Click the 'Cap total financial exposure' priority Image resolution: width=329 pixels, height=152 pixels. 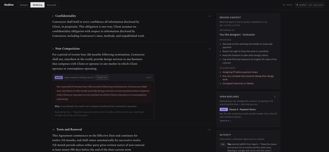[249, 61]
